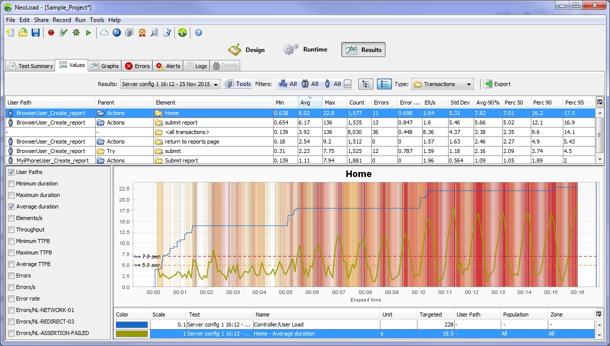Click the green heartbeat monitor icon
Screen dimensions: 610x346
click(x=182, y=32)
